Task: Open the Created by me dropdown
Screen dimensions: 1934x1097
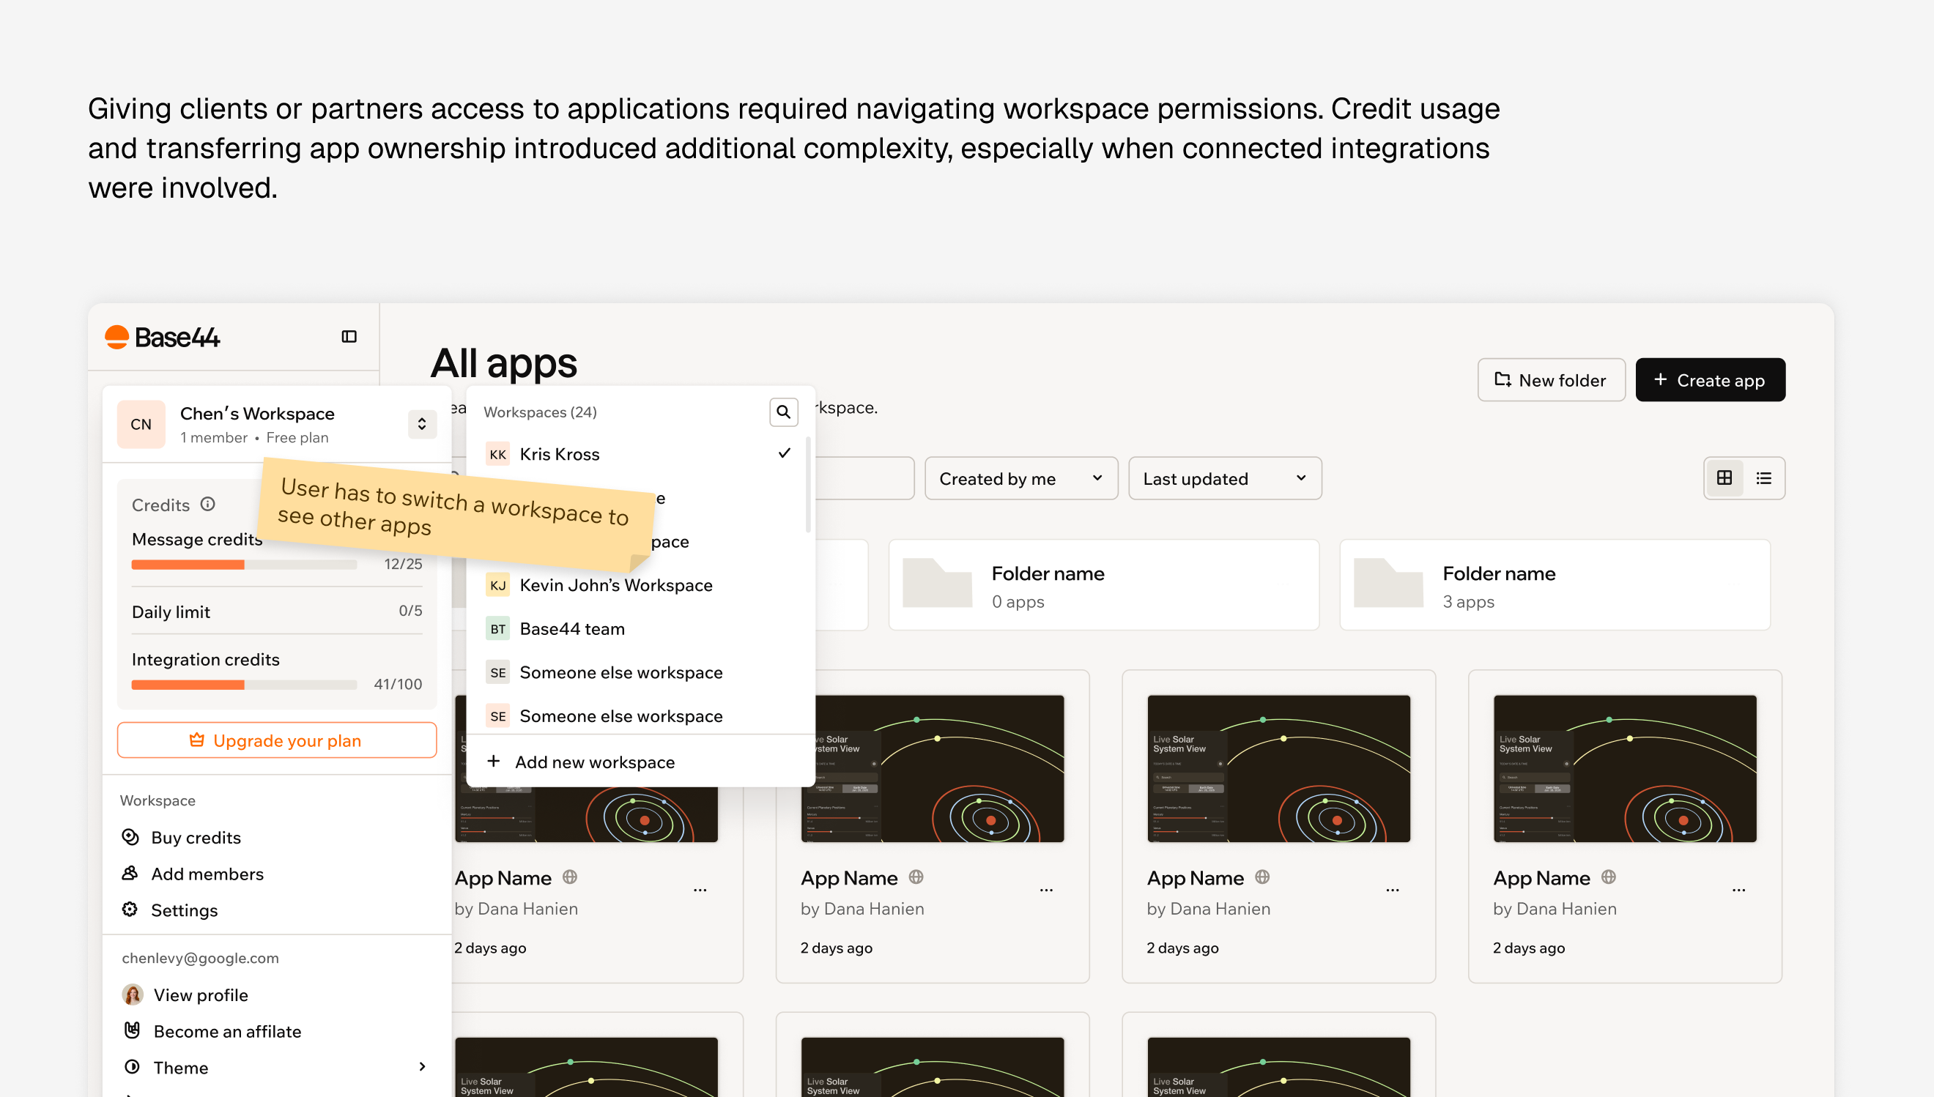Action: click(1020, 478)
